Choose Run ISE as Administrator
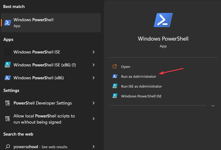The width and height of the screenshot is (221, 150). [141, 86]
